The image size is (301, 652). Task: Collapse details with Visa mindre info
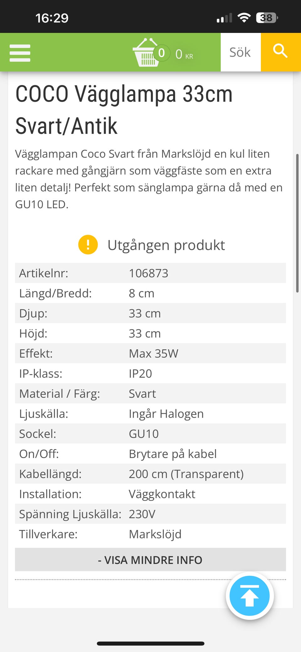coord(150,560)
